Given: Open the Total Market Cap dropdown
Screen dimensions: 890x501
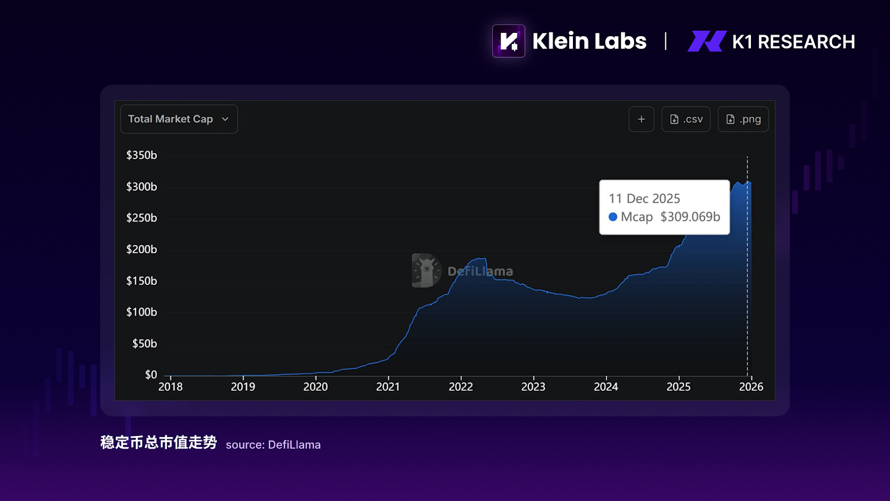Looking at the screenshot, I should click(171, 119).
